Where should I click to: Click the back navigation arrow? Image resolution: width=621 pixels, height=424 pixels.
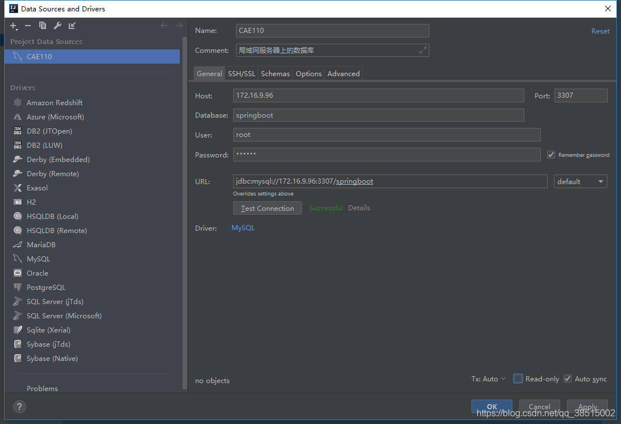pos(164,26)
